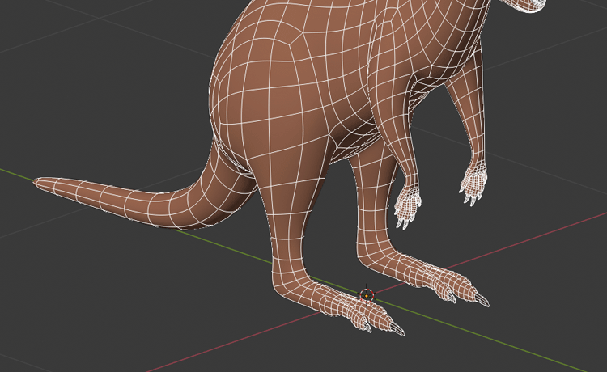Click the 3D cursor between the feet

tap(367, 294)
